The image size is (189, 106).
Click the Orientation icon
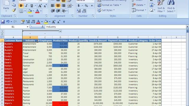pyautogui.click(x=64, y=11)
